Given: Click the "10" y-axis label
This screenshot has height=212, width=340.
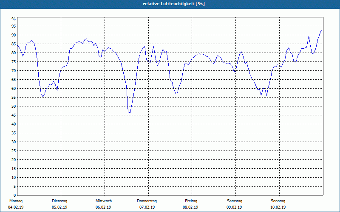Looking at the screenshot, I should 14,178.
